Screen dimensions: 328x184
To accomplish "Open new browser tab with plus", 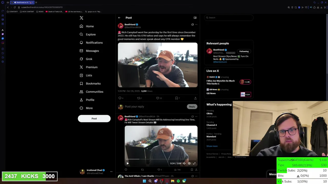I will pyautogui.click(x=36, y=2).
